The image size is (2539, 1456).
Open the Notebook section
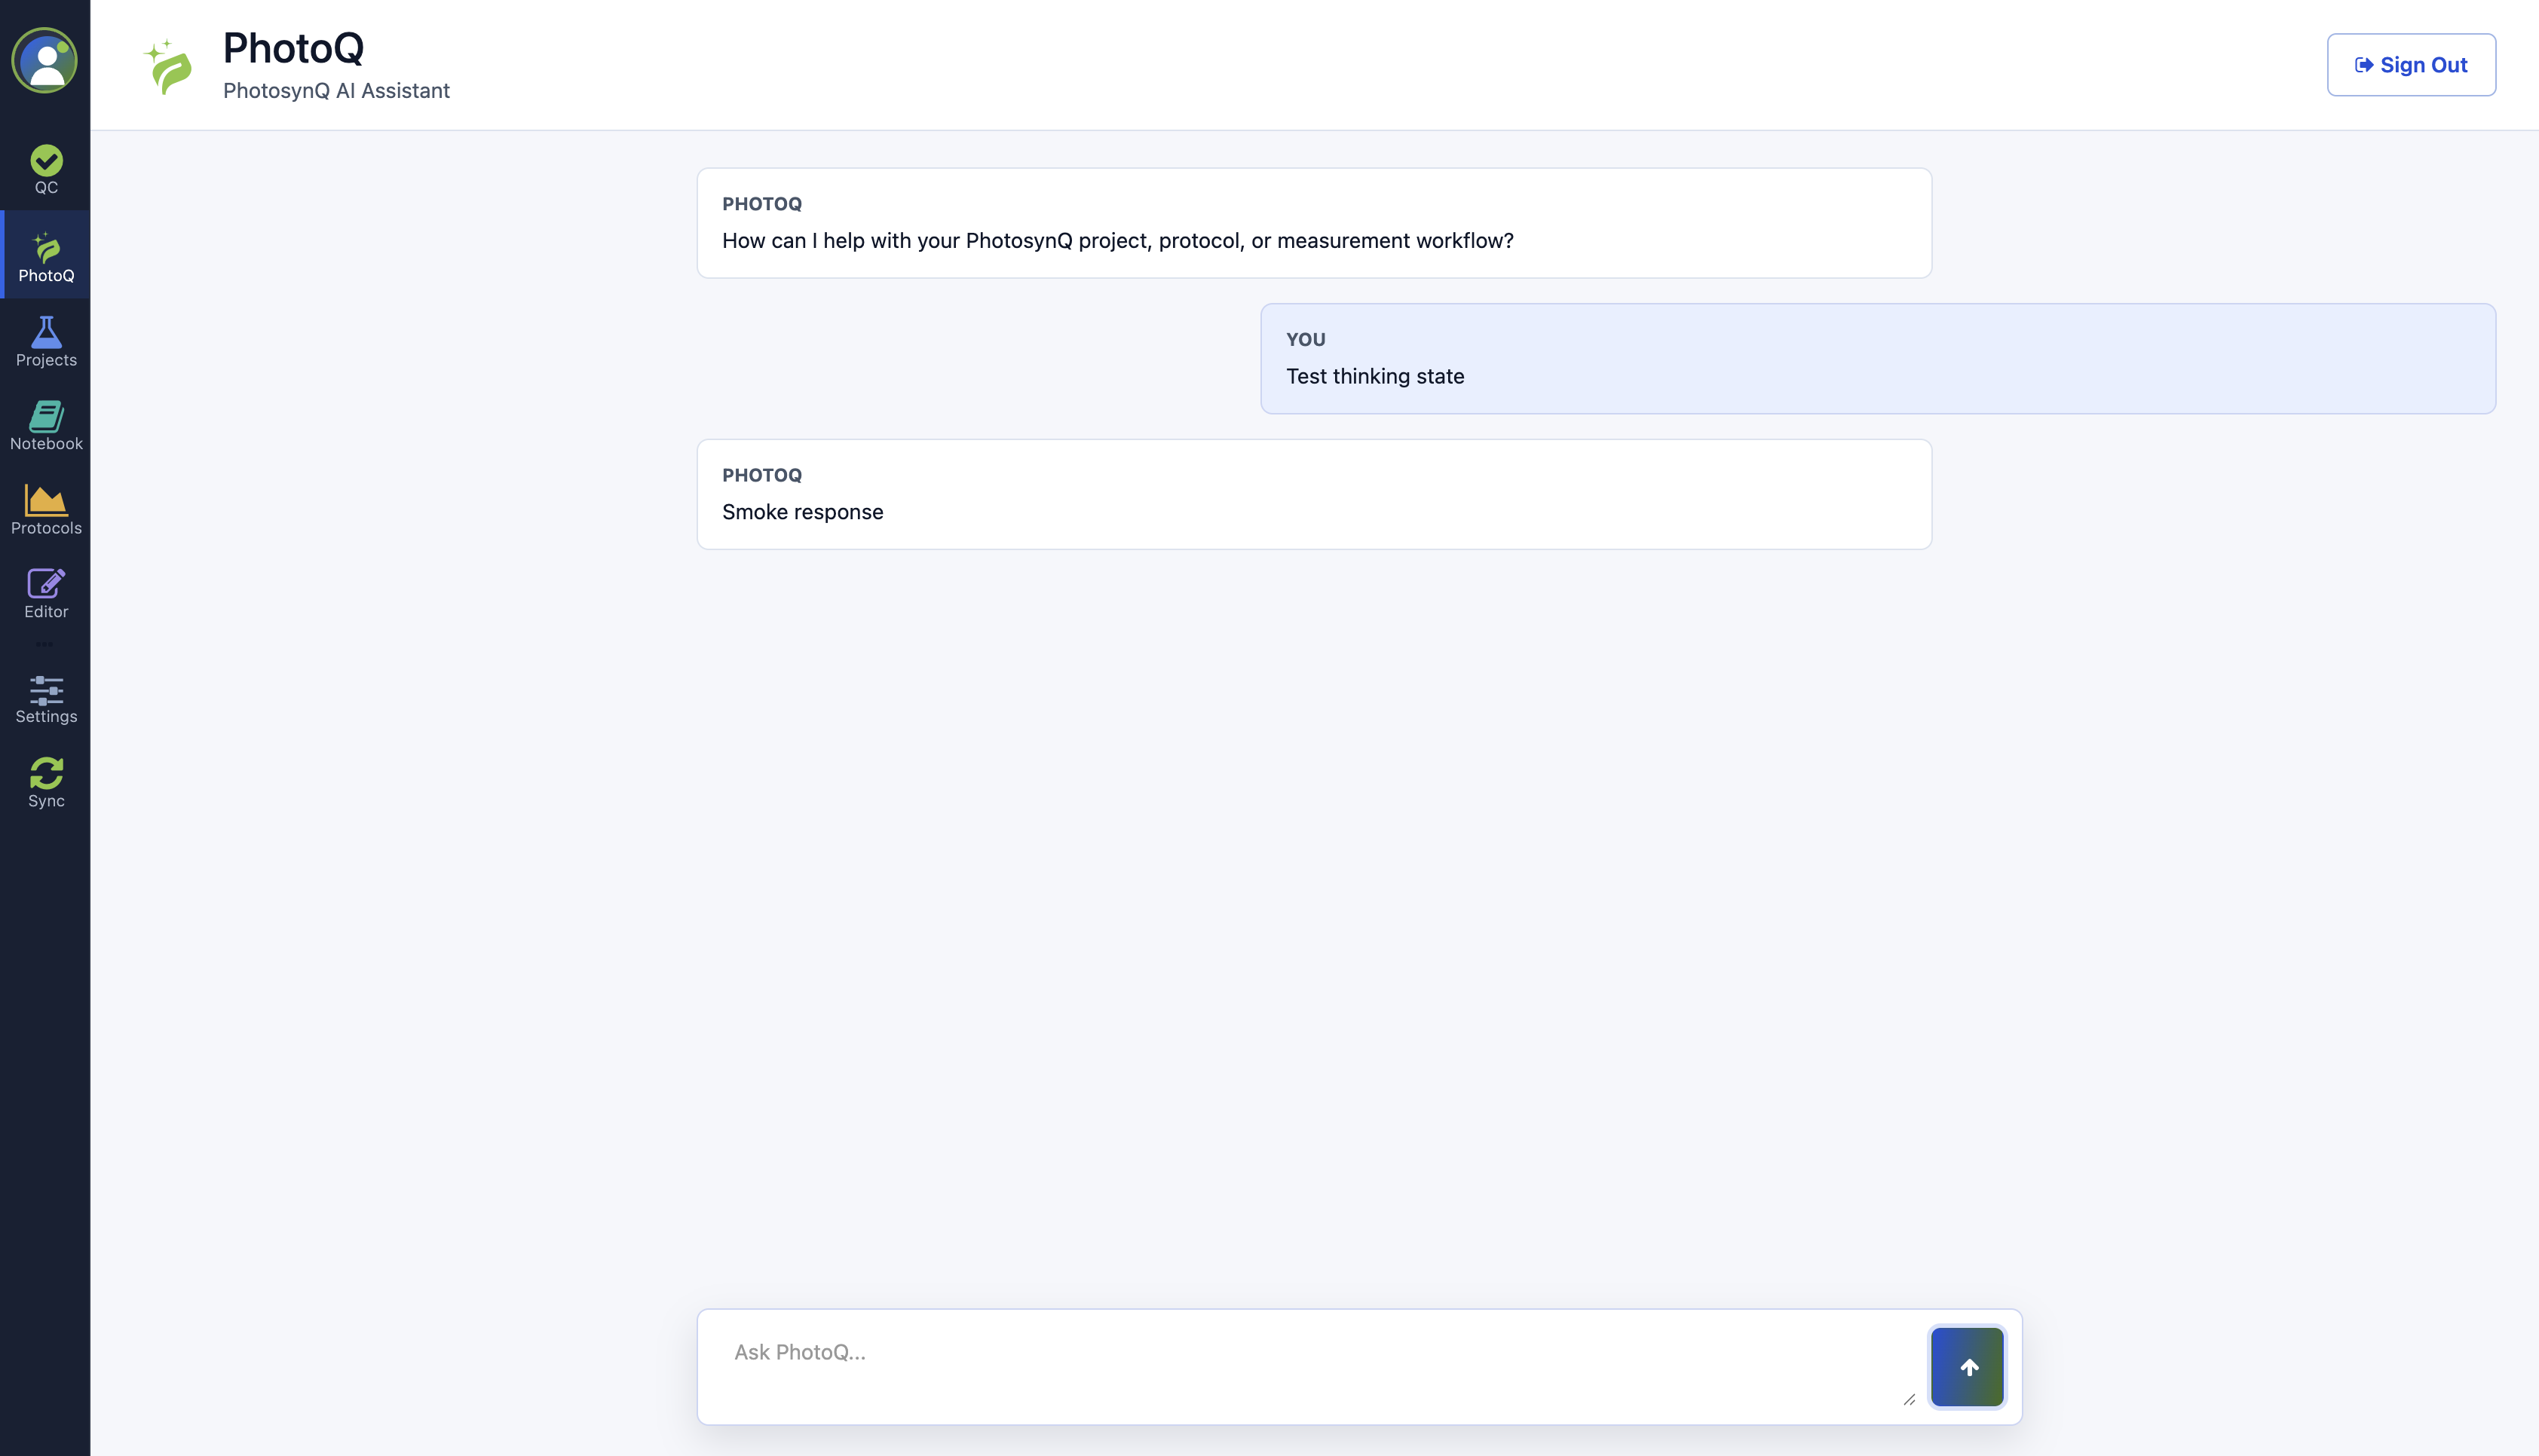coord(46,425)
